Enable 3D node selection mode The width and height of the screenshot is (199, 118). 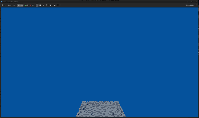(x=32, y=5)
